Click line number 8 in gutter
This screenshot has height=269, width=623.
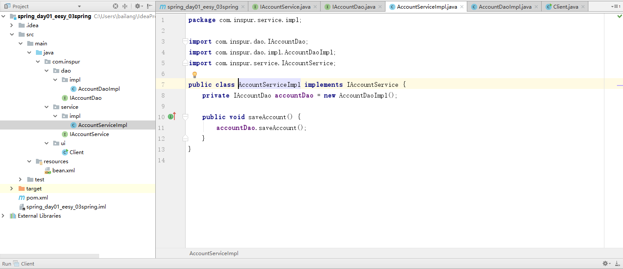tap(163, 95)
